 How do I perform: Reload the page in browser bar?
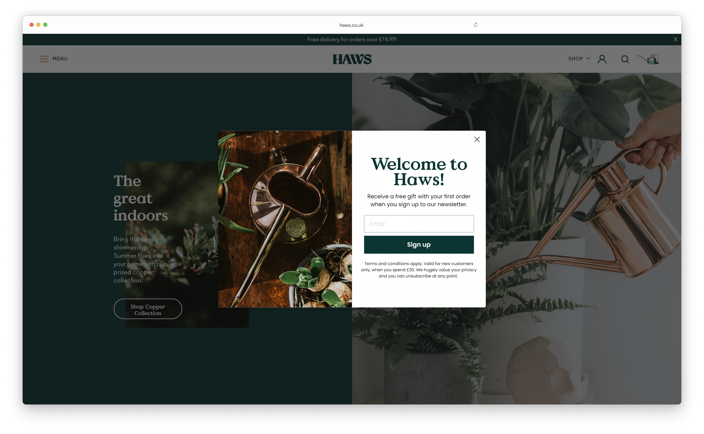pos(476,25)
